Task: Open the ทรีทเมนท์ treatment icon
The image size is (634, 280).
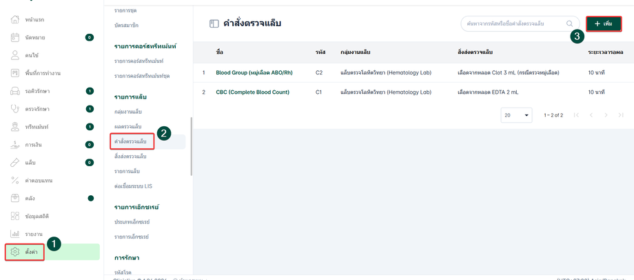Action: (x=15, y=127)
